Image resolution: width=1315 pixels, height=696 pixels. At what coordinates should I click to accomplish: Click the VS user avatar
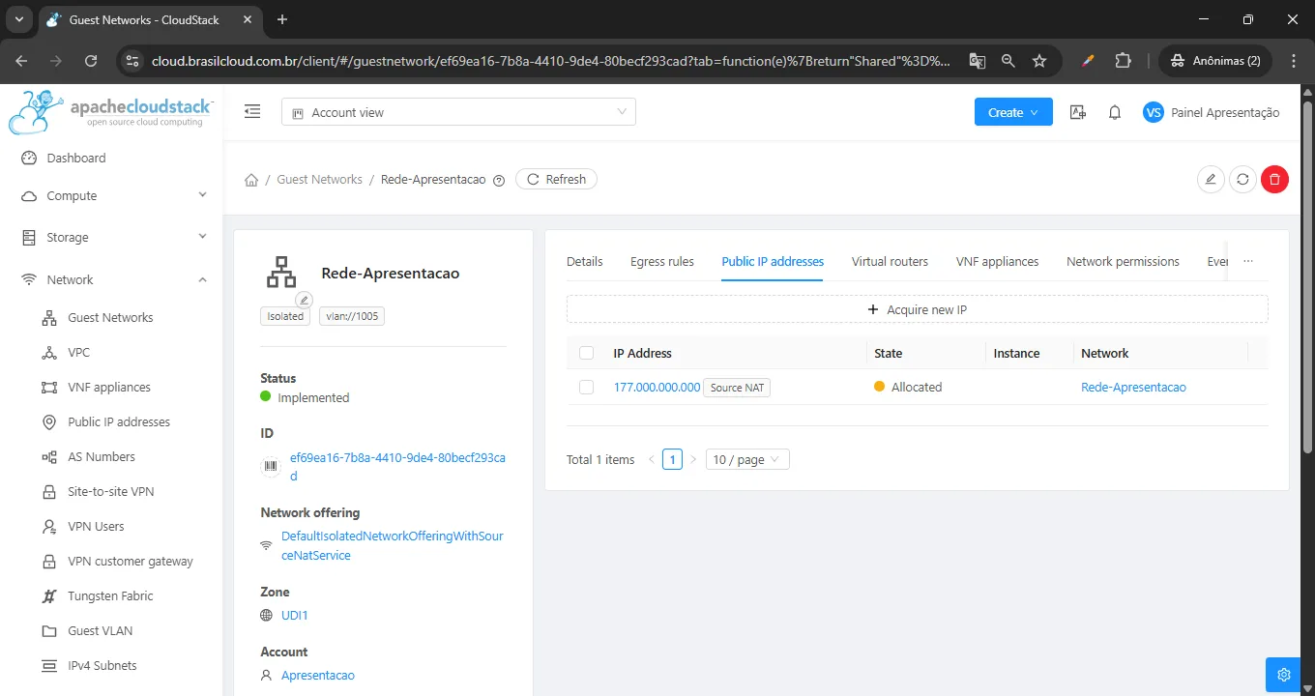click(1153, 112)
